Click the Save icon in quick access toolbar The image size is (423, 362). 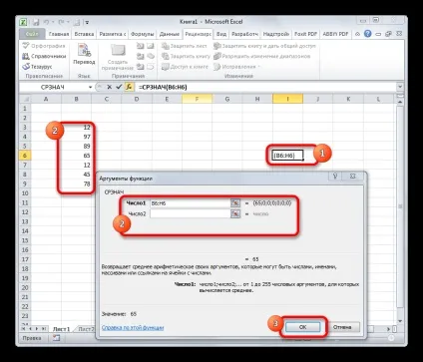click(36, 22)
